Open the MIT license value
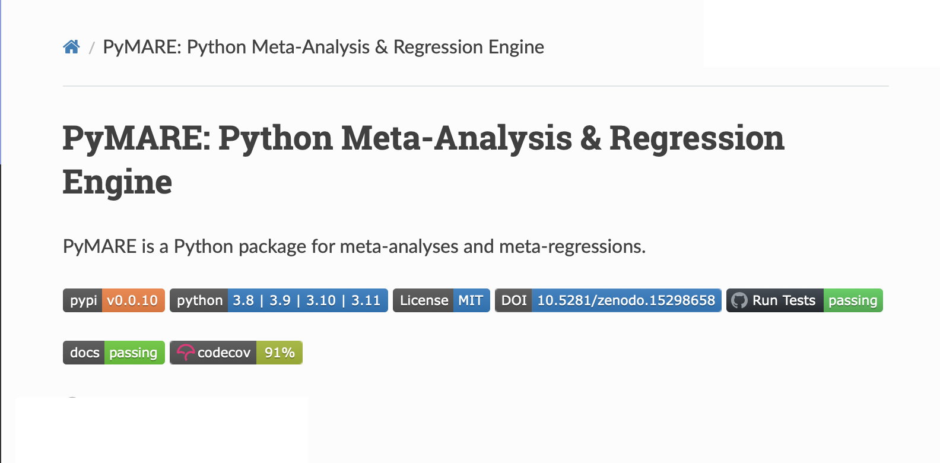This screenshot has height=463, width=940. [x=471, y=300]
